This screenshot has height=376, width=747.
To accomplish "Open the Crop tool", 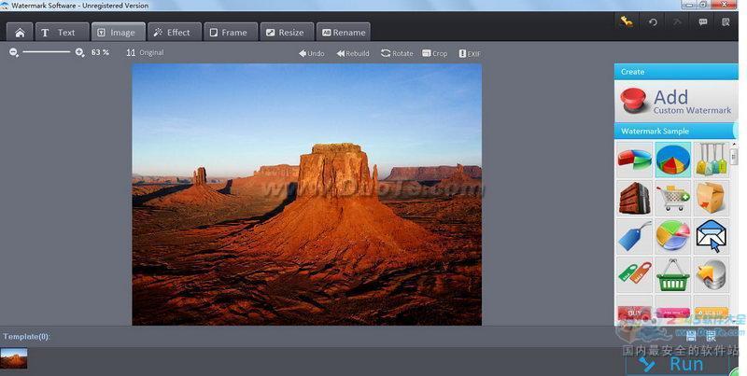I will [434, 53].
